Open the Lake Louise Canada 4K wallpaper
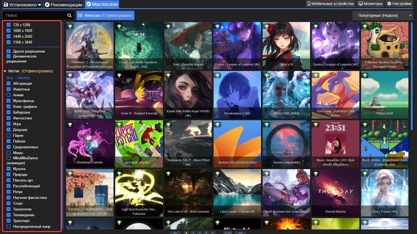417x234 pixels. (237, 193)
